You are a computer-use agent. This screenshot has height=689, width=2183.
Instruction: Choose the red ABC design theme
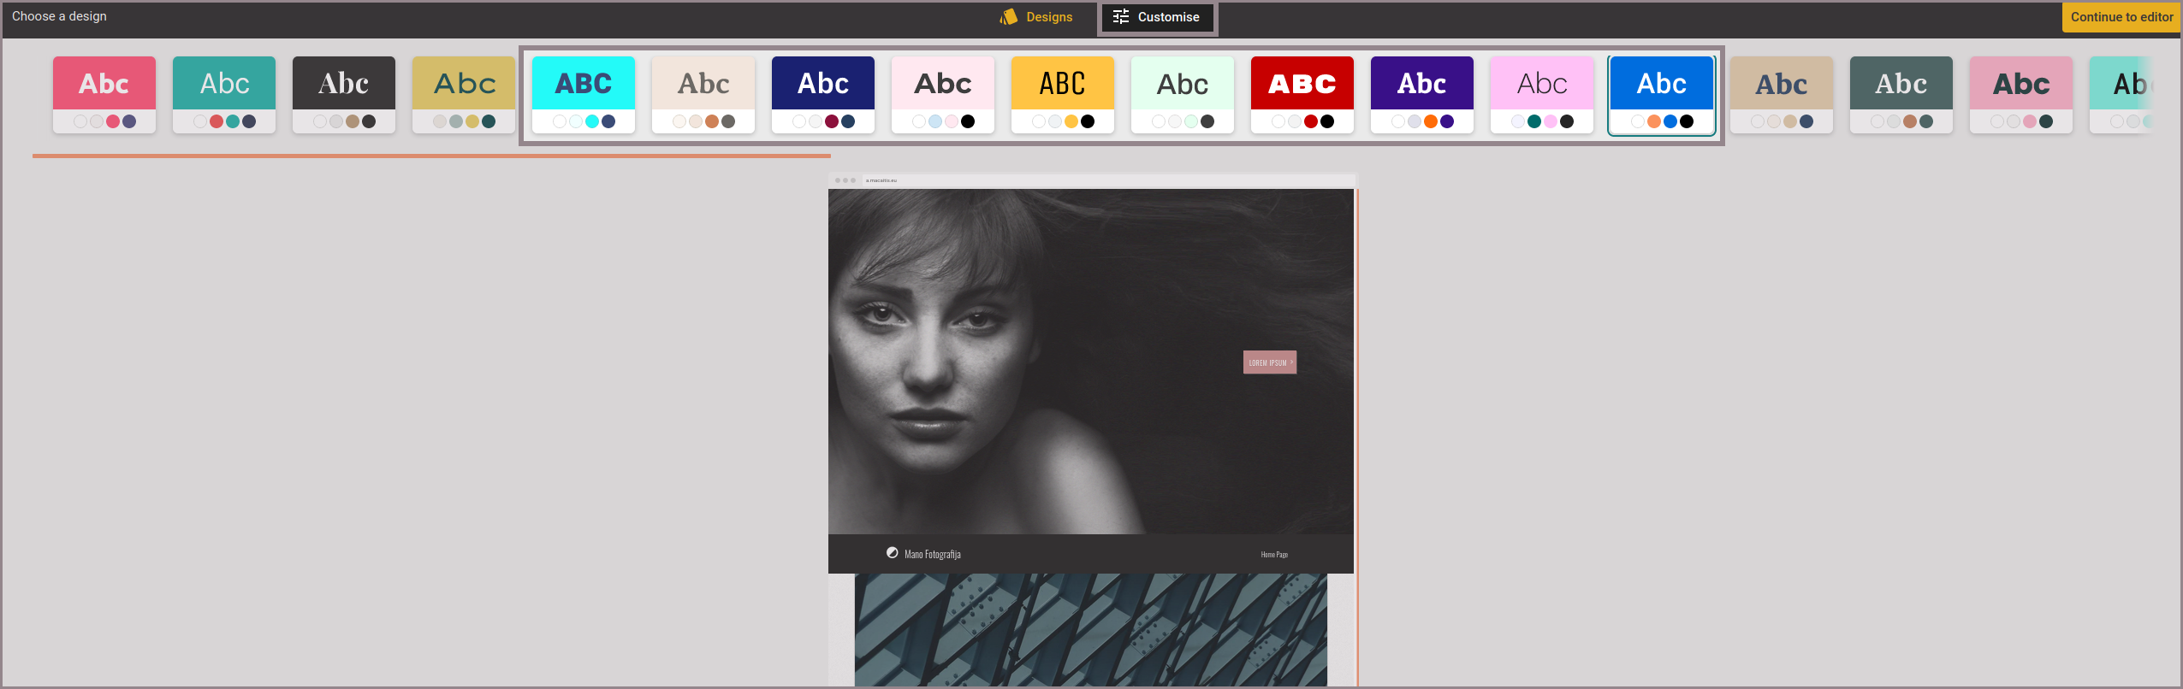[1302, 84]
